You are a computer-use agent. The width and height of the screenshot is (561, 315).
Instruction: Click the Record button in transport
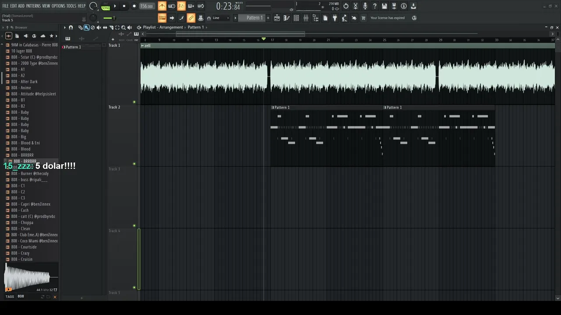pos(134,6)
